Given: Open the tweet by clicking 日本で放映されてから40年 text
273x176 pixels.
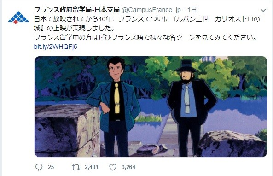Looking at the screenshot, I should point(73,19).
